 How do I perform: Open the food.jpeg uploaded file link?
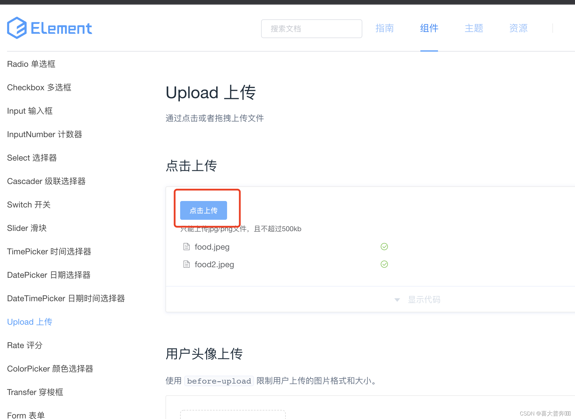[x=212, y=247]
